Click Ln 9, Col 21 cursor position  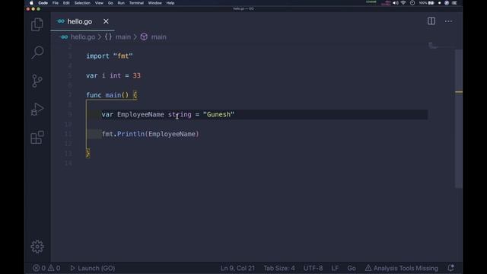click(237, 268)
